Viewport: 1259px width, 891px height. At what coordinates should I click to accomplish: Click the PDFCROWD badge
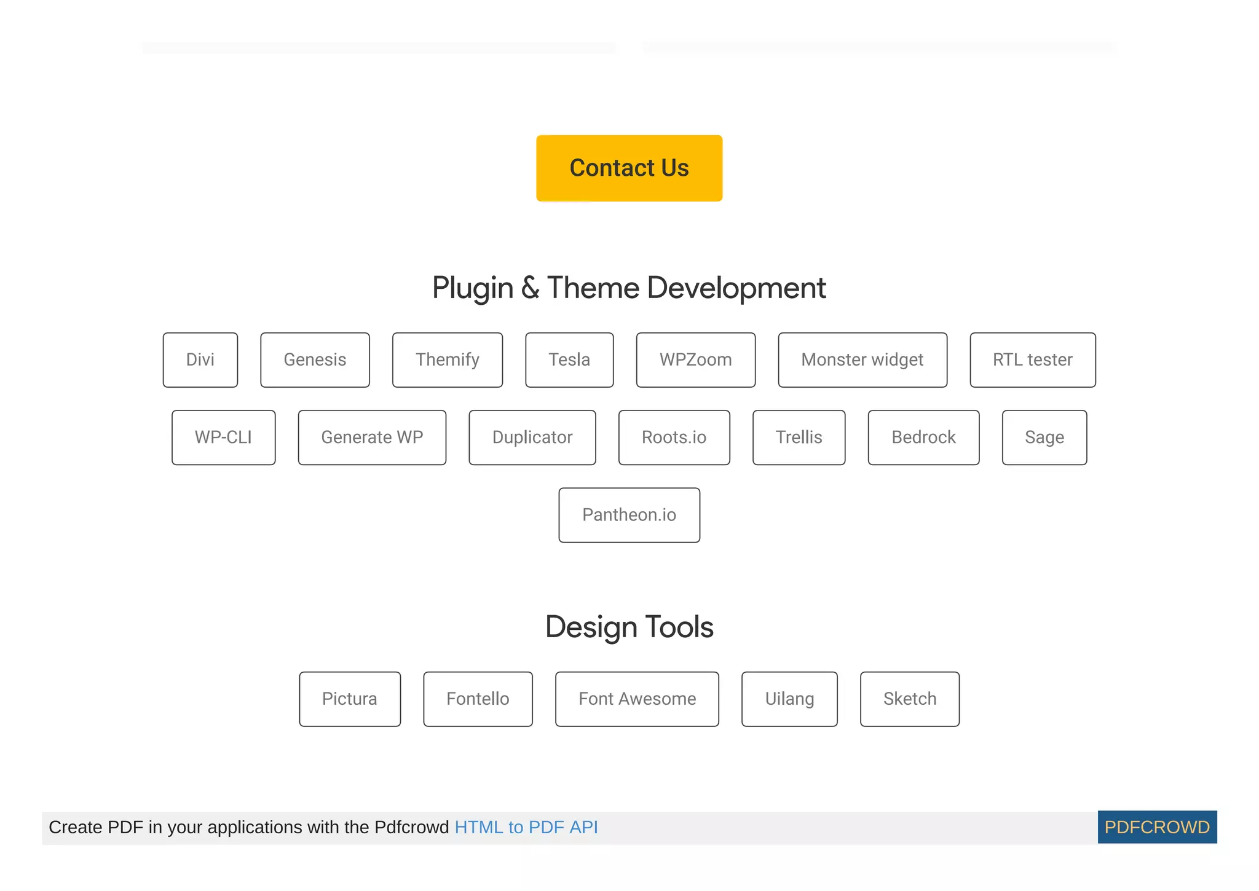click(1157, 827)
